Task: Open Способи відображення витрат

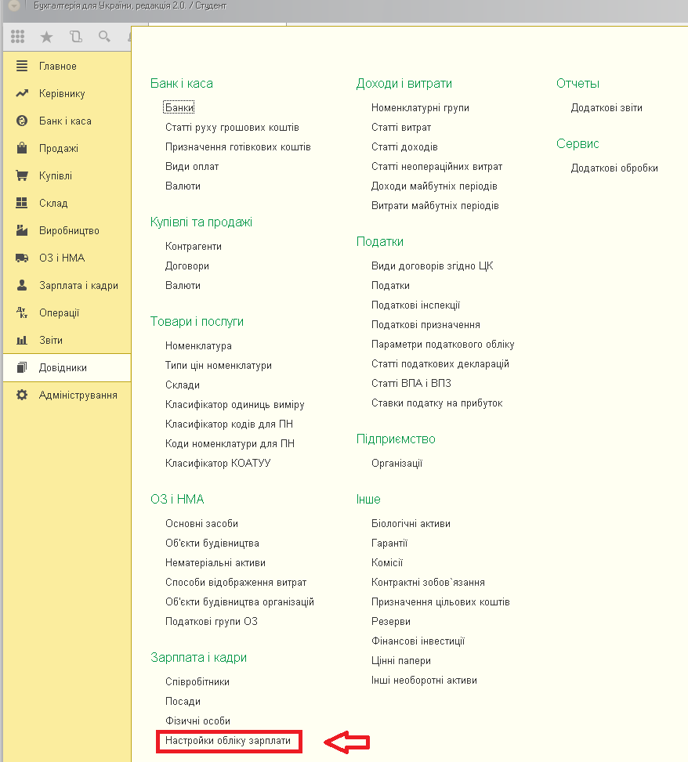Action: (236, 582)
